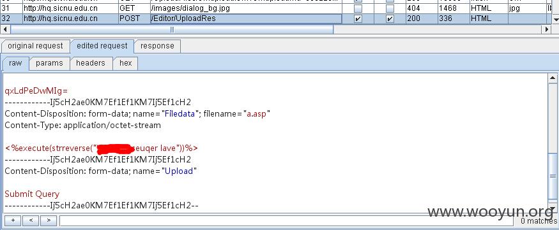Click left arrow of history horizontal scrollbar
The width and height of the screenshot is (559, 230).
[4, 30]
